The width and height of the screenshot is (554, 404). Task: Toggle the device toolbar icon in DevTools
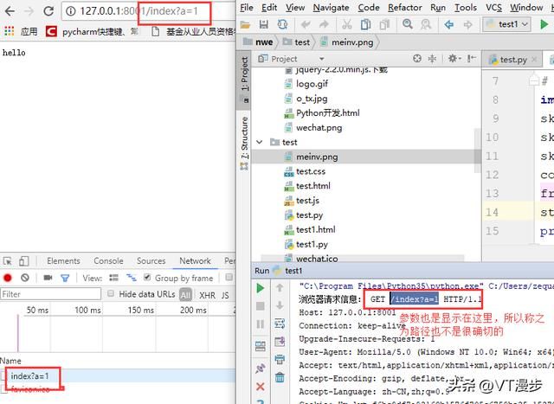click(25, 260)
